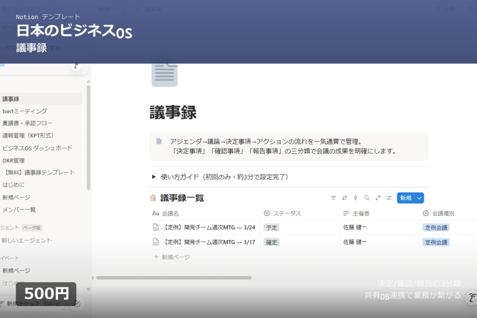Open 1on1ミーティング from the sidebar
This screenshot has width=477, height=318.
[x=25, y=111]
